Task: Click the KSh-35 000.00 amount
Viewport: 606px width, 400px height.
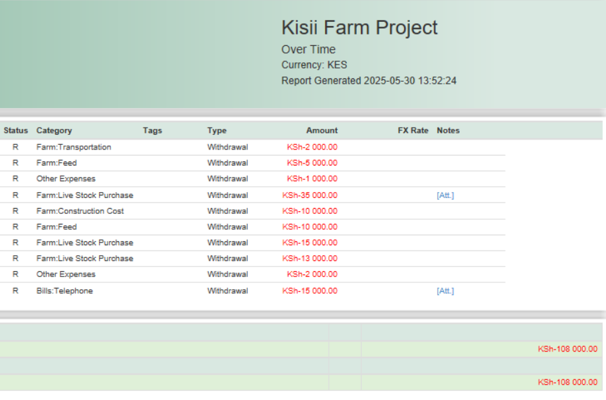Action: pos(310,195)
